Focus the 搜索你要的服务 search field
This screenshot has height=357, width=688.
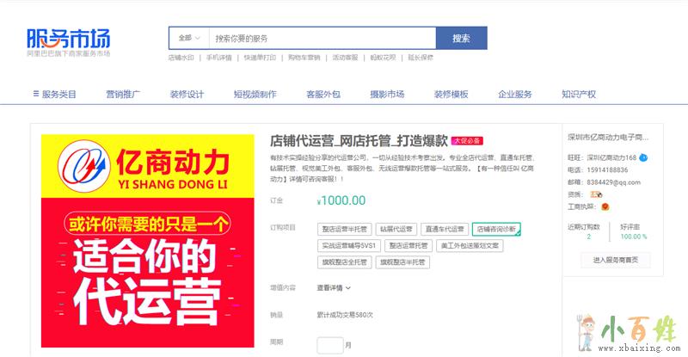[322, 39]
